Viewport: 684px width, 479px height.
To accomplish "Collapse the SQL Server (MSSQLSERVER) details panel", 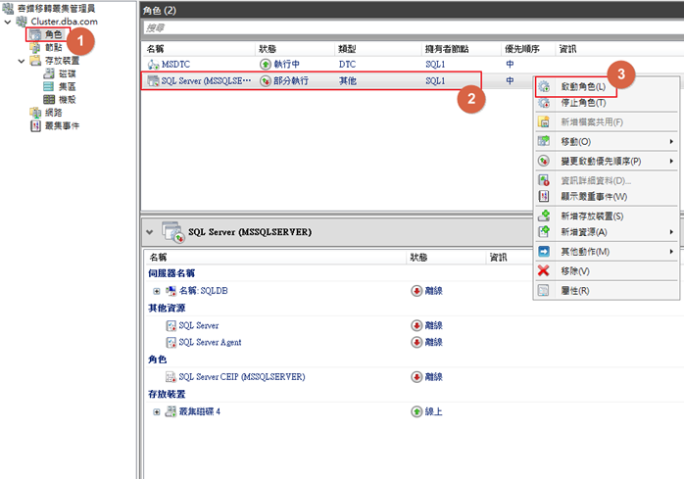I will pyautogui.click(x=149, y=232).
